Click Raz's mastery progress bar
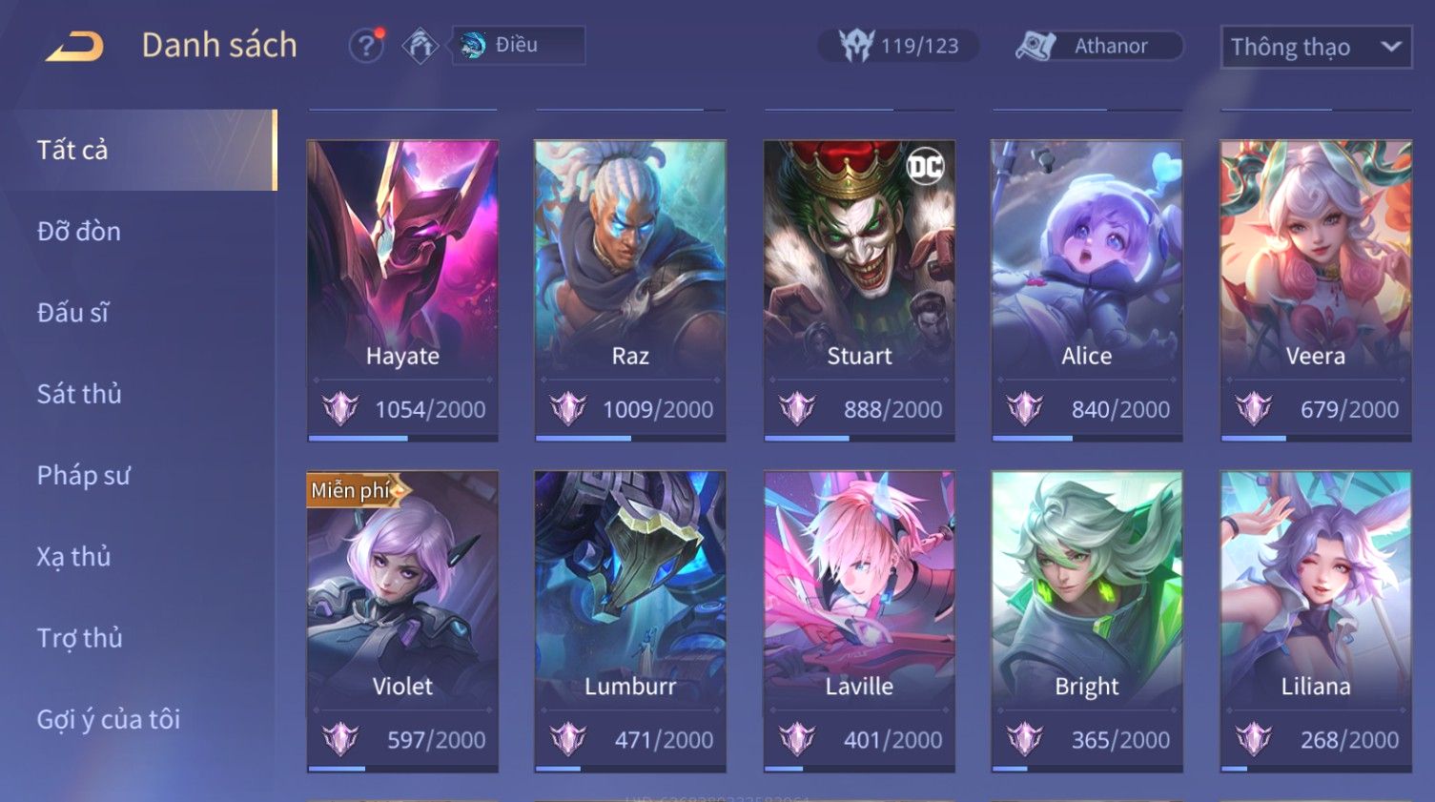This screenshot has width=1435, height=802. click(x=630, y=439)
